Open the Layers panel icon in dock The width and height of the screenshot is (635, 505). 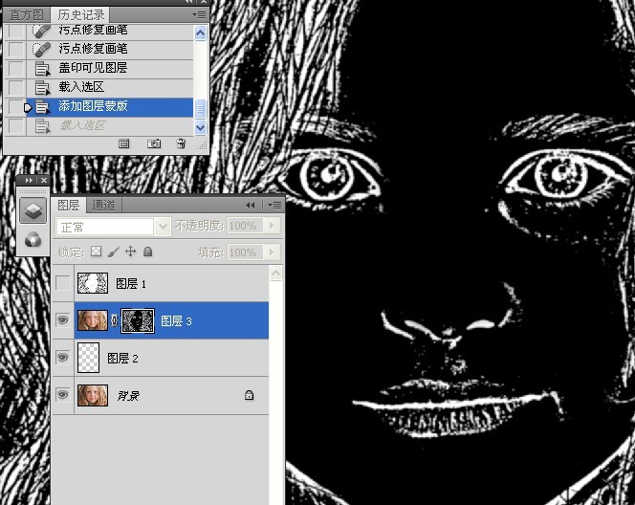pos(33,210)
